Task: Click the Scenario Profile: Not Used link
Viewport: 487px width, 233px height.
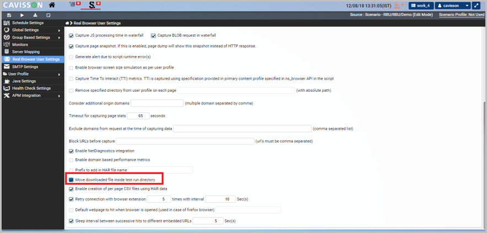Action: pos(461,15)
